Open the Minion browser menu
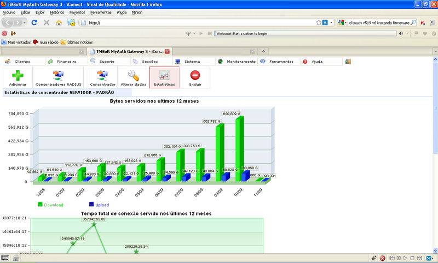Viewport: 438px width, 263px height. [x=137, y=12]
